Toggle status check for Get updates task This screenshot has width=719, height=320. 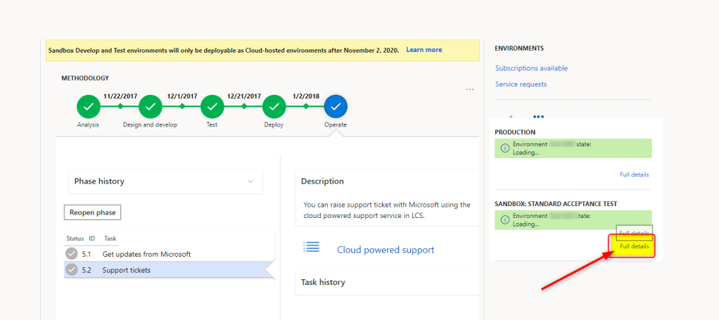(x=71, y=254)
